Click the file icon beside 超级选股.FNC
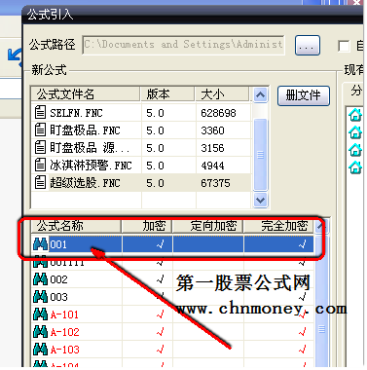The height and width of the screenshot is (370, 367). tap(40, 183)
